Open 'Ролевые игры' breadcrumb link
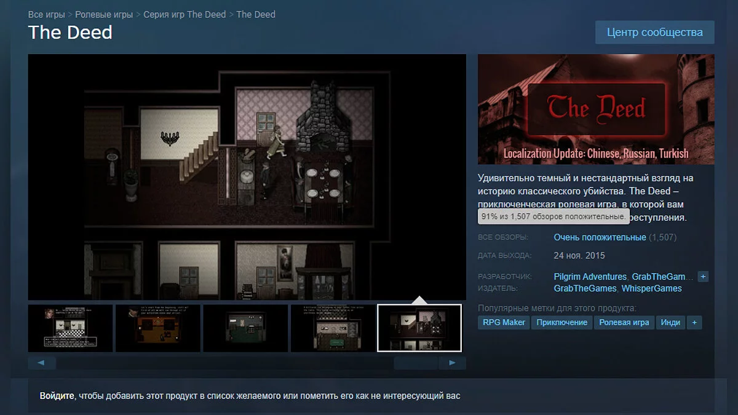Screen dimensions: 738x415 point(104,14)
